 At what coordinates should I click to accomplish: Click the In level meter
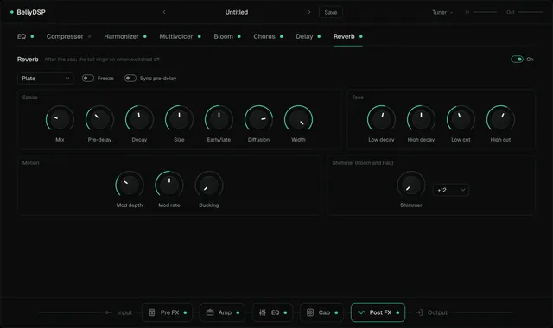[485, 12]
